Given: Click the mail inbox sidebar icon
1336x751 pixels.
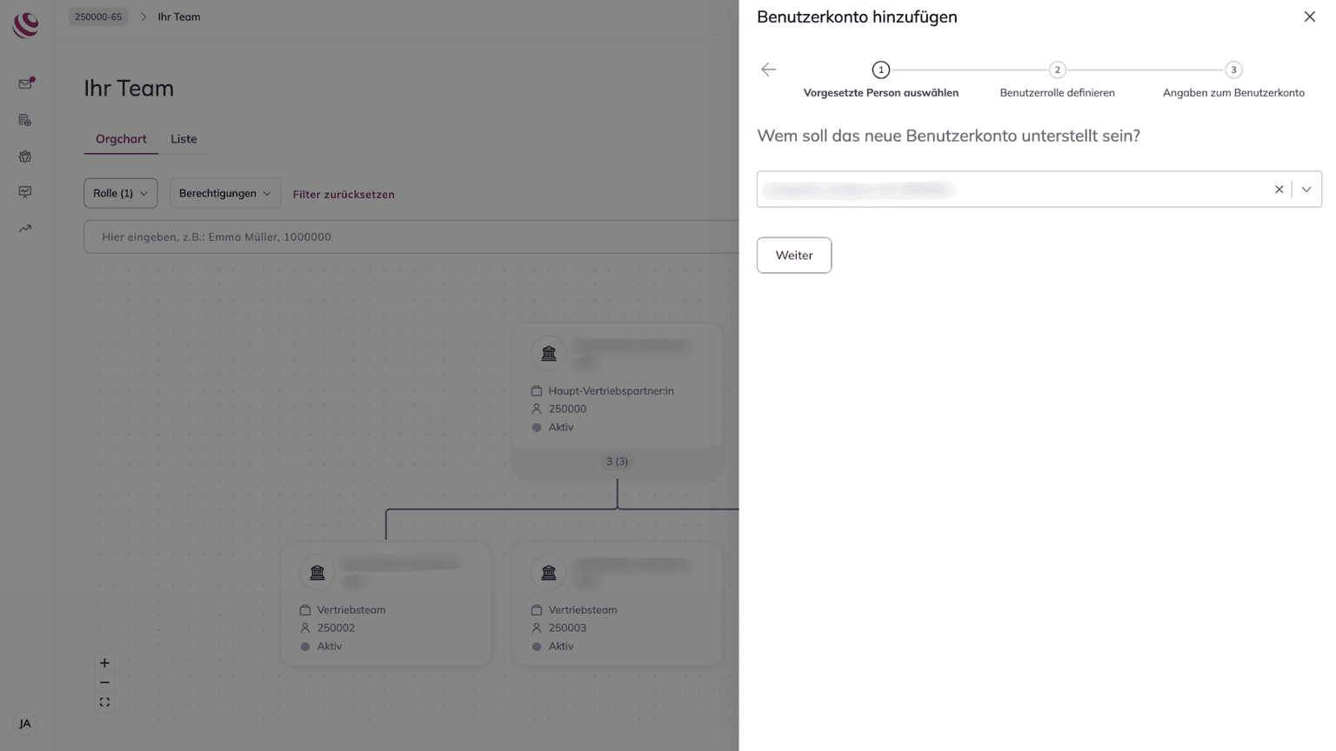Looking at the screenshot, I should [x=25, y=83].
